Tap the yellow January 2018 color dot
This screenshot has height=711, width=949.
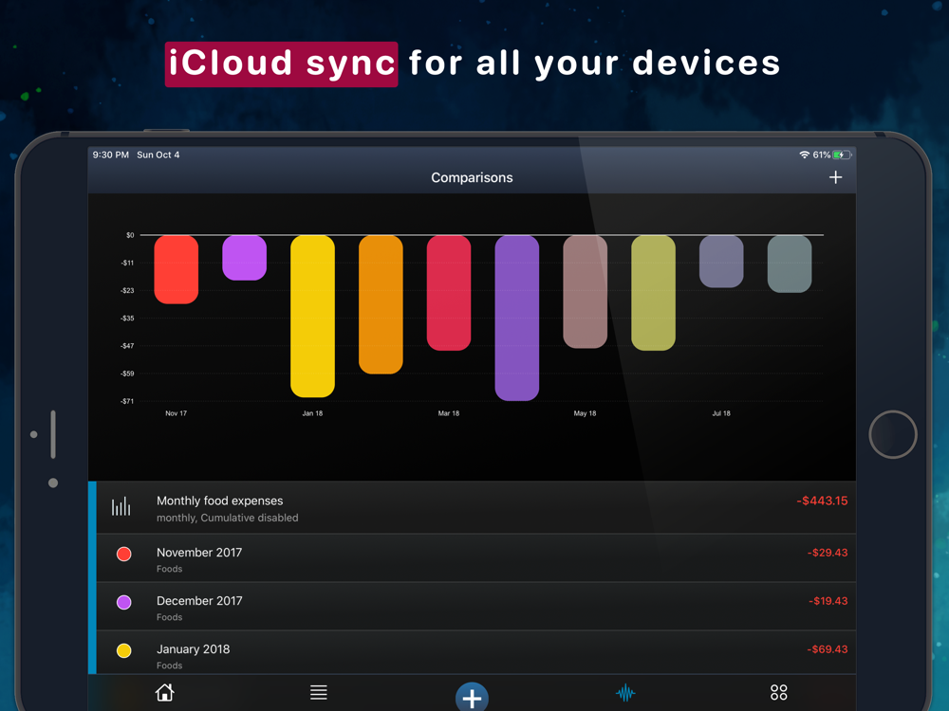pyautogui.click(x=123, y=650)
